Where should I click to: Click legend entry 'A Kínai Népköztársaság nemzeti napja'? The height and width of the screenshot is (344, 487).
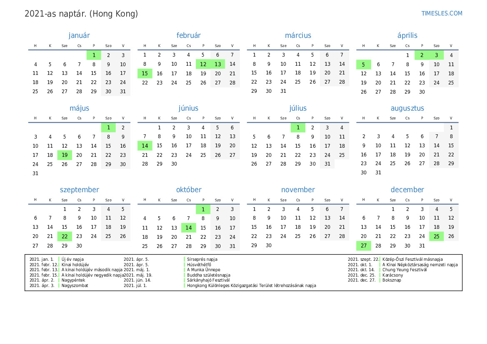(420, 265)
